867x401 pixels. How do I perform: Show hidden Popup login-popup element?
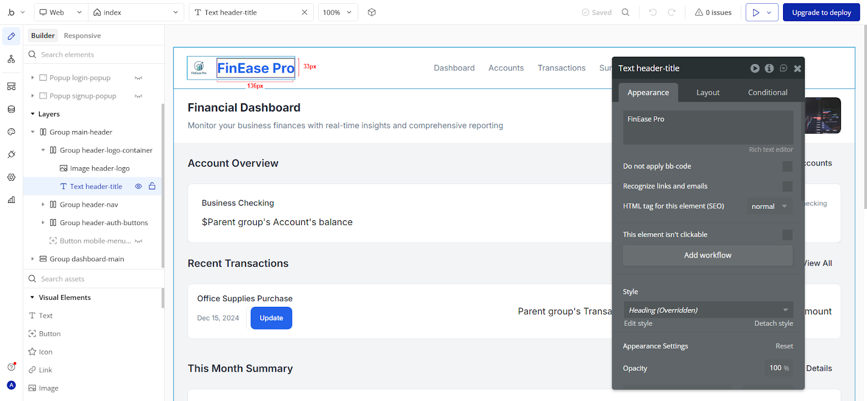click(x=139, y=78)
